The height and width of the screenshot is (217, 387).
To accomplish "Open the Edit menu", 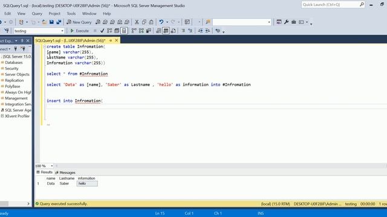I will point(7,13).
